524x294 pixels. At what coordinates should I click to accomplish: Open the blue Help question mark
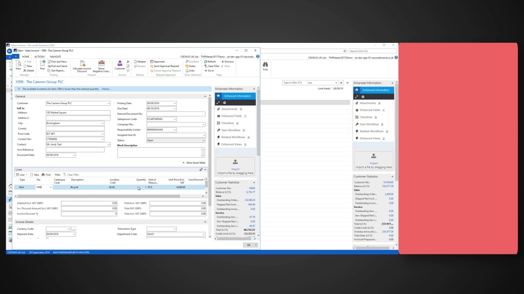[x=257, y=56]
